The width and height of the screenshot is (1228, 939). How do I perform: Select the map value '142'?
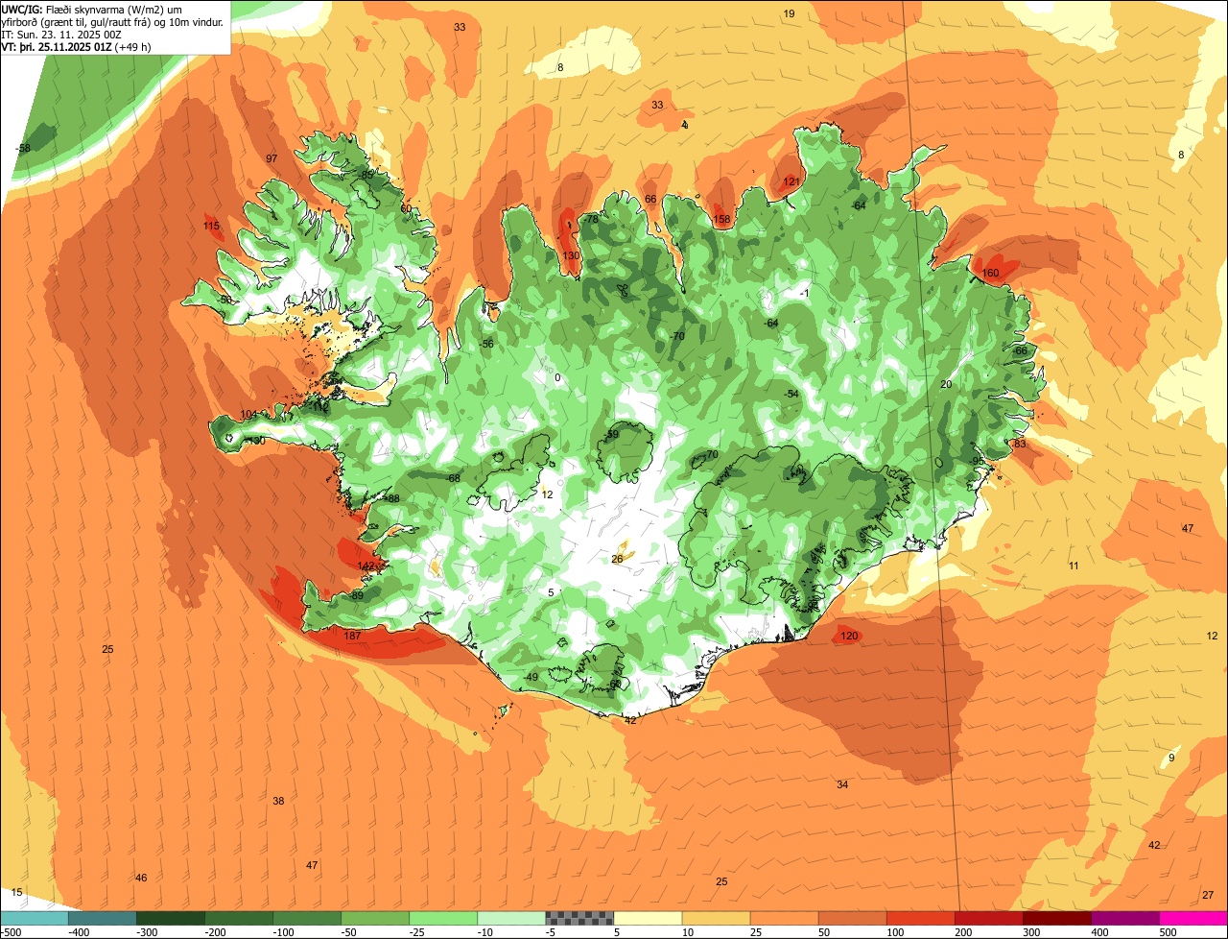(x=366, y=566)
